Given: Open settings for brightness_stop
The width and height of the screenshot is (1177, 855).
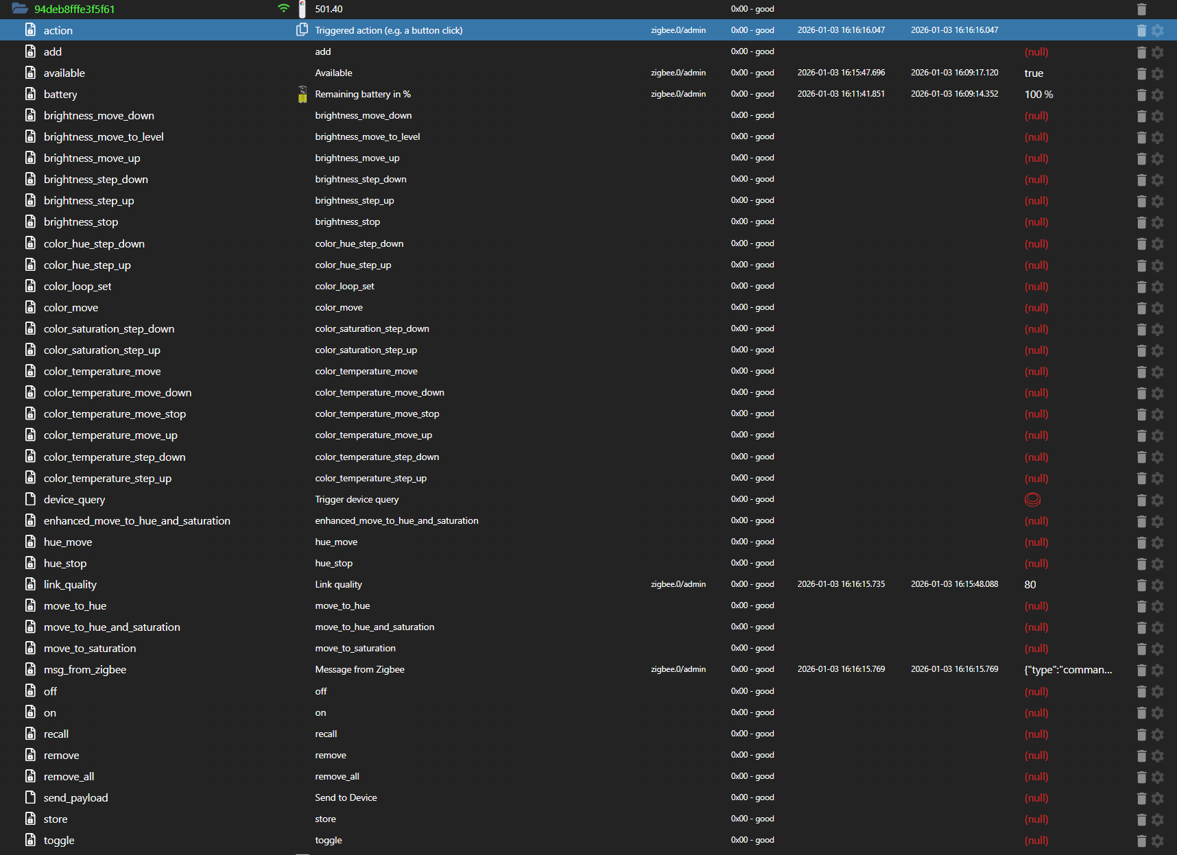Looking at the screenshot, I should point(1158,222).
